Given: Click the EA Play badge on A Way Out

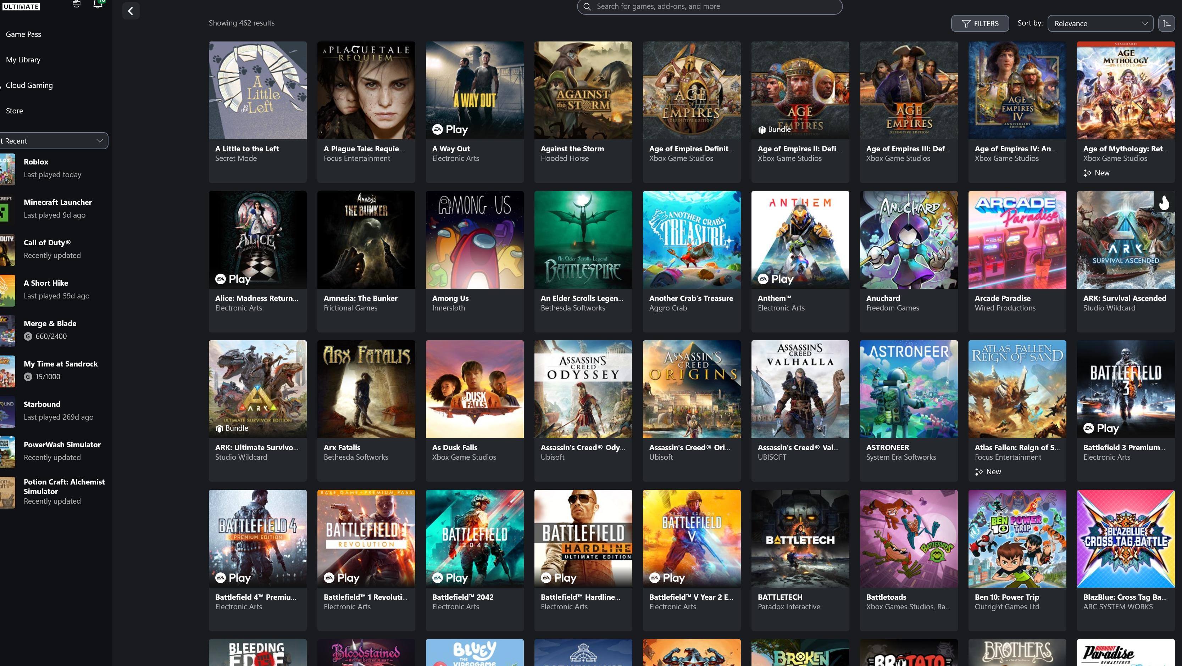Looking at the screenshot, I should [x=450, y=130].
